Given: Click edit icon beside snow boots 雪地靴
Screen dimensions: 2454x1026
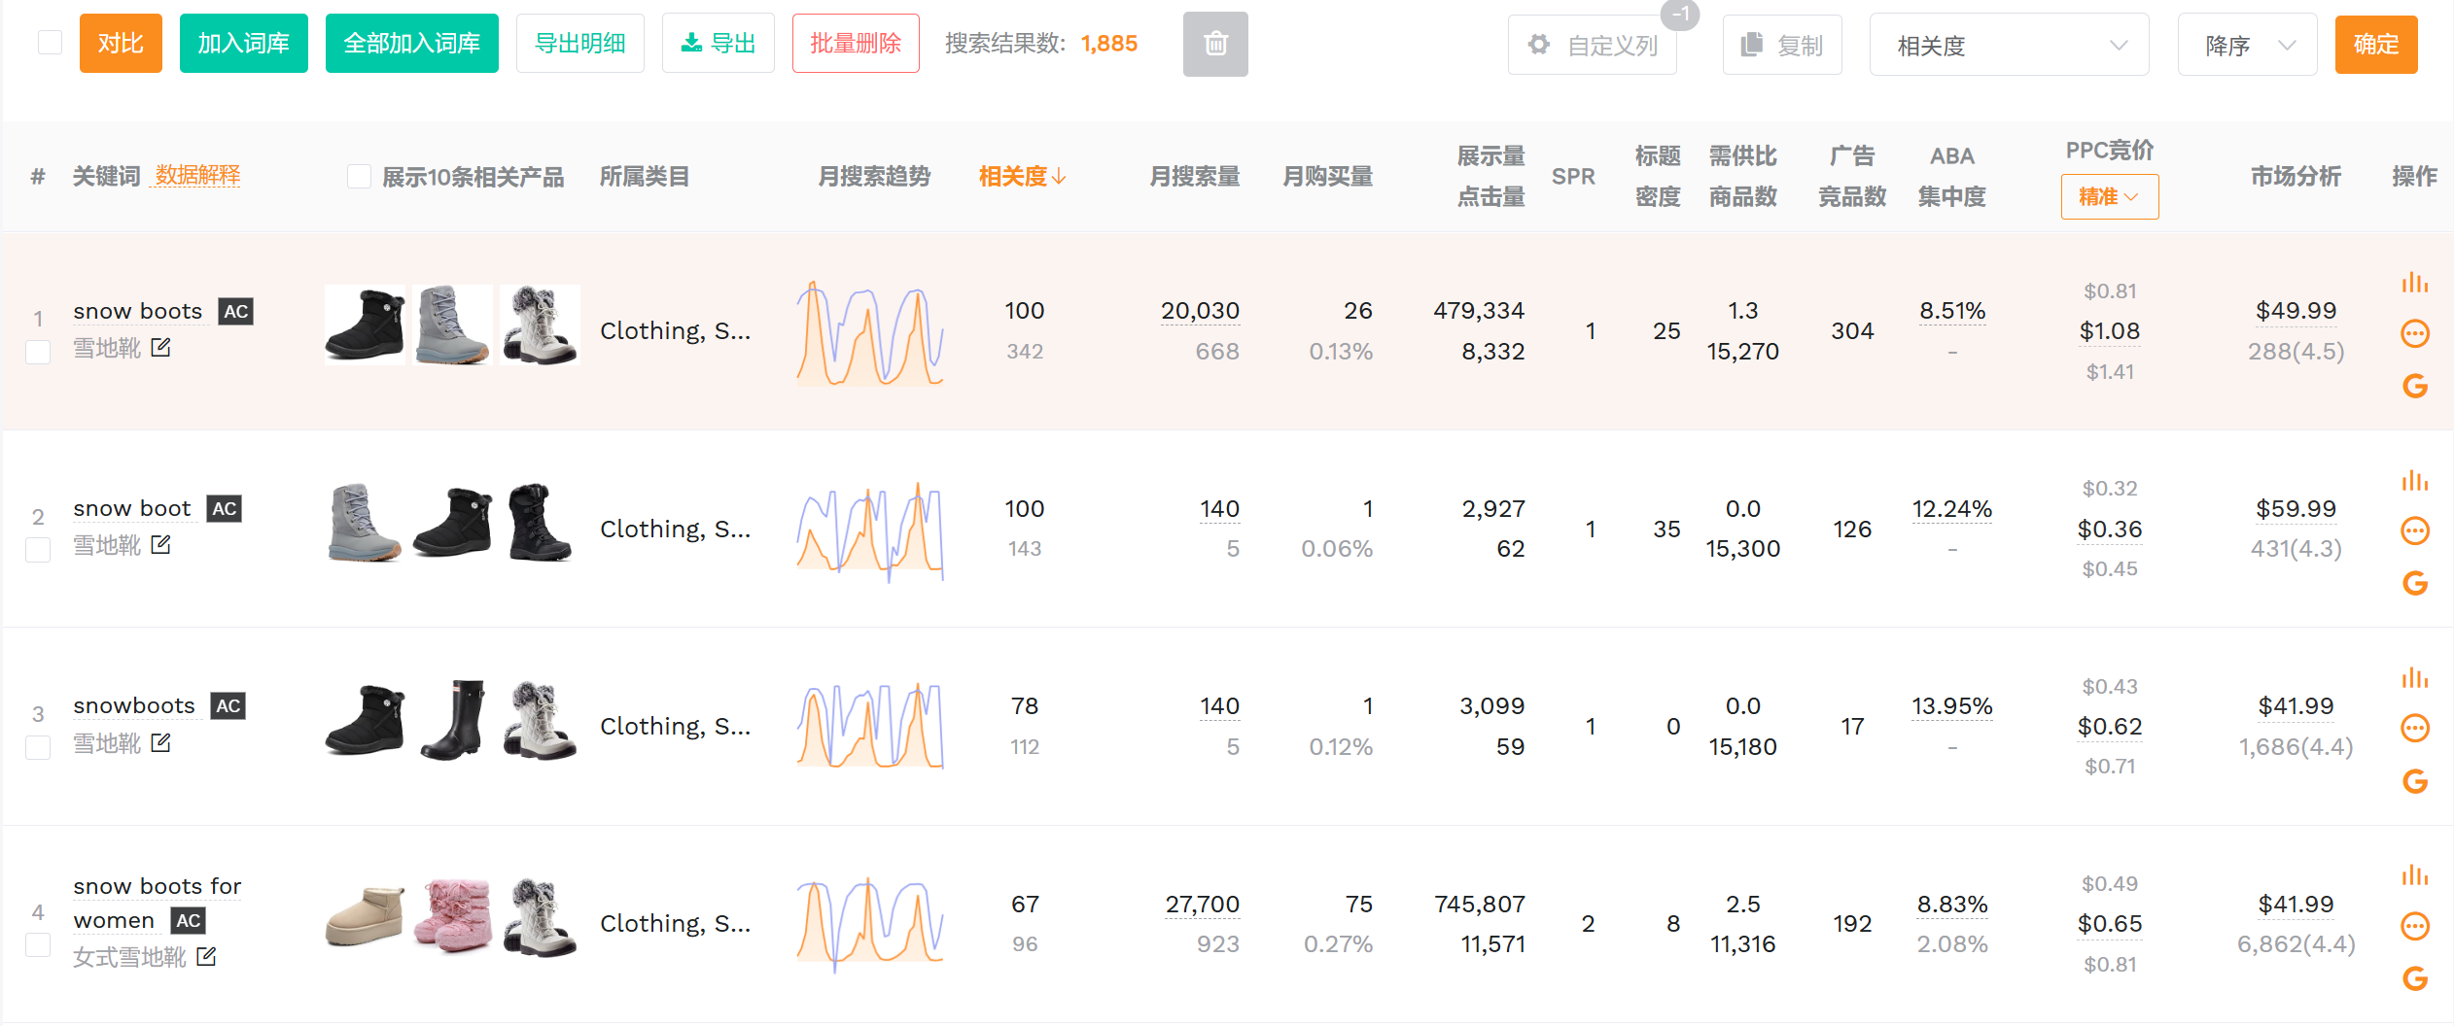Looking at the screenshot, I should [x=161, y=348].
